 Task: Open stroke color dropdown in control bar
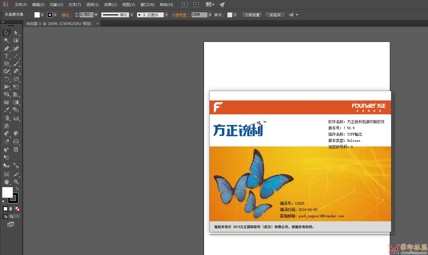coord(55,15)
